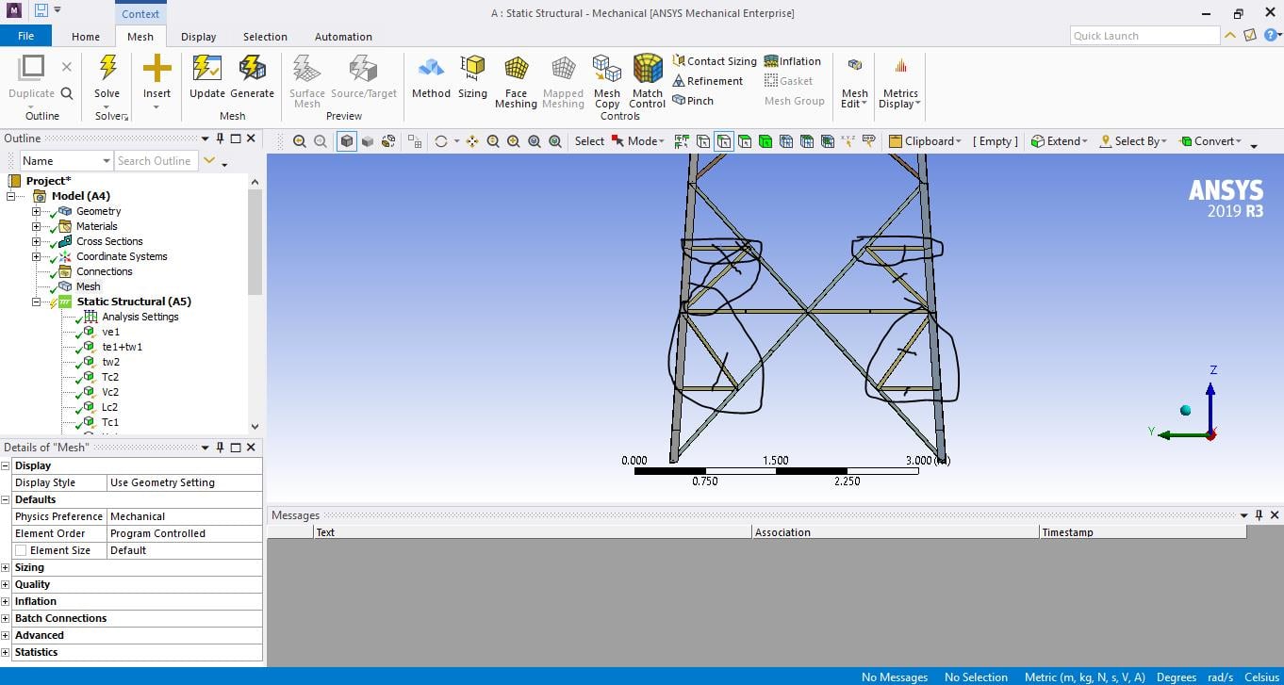
Task: Pin the Details of Mesh panel
Action: pyautogui.click(x=220, y=448)
